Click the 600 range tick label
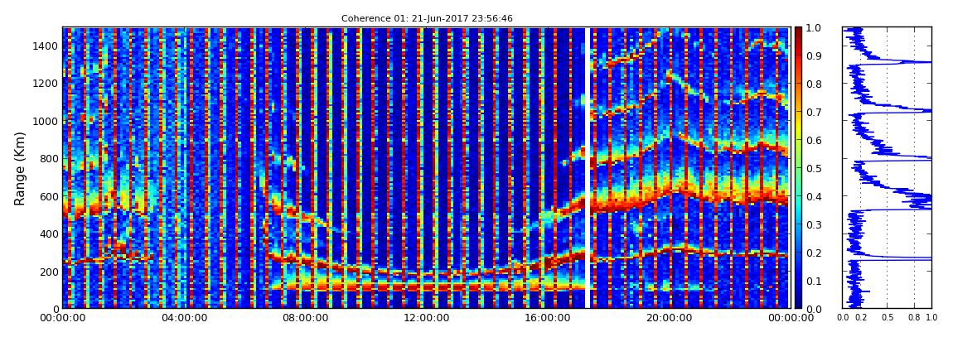The width and height of the screenshot is (953, 337). (x=48, y=197)
